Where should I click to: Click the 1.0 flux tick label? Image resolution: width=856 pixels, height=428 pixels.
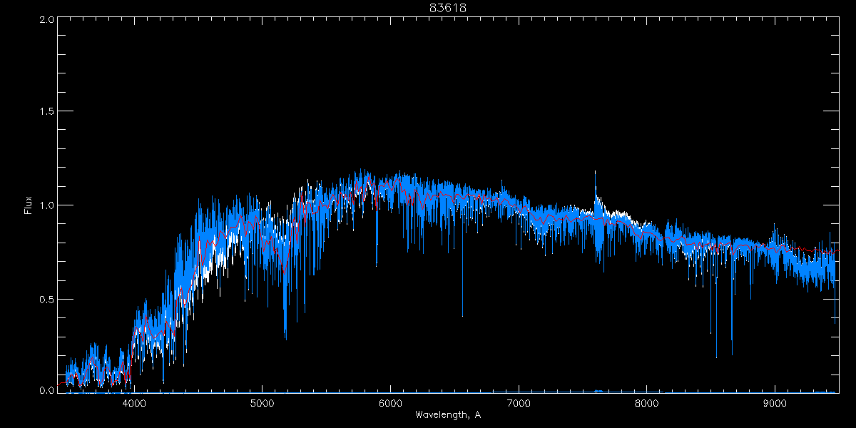pos(47,205)
